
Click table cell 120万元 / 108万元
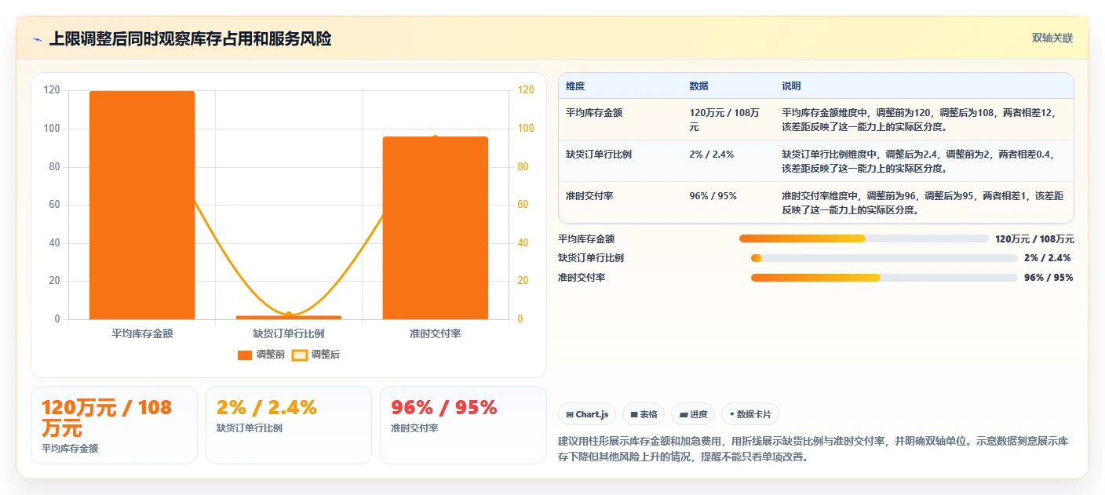coord(724,119)
